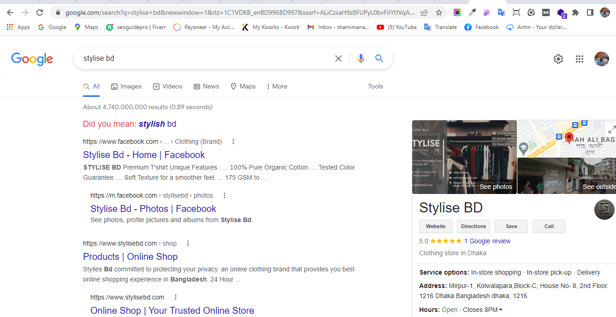
Task: Open 'Stylise Bd - Photos | Facebook' result
Action: [x=153, y=209]
